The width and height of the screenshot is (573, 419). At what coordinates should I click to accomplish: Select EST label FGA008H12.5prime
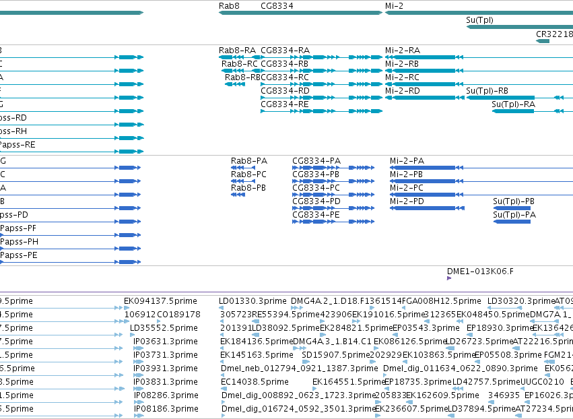(442, 301)
